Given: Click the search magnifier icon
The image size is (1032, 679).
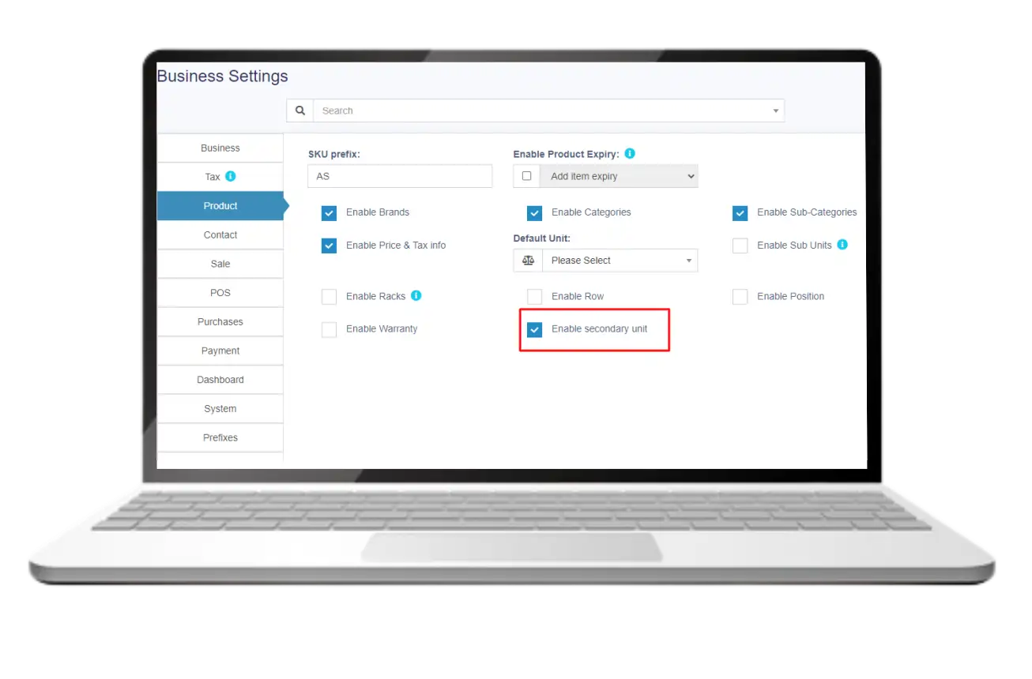Looking at the screenshot, I should tap(300, 111).
